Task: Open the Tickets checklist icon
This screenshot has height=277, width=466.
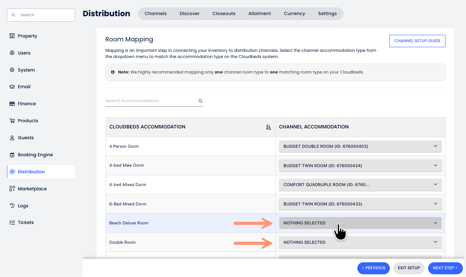Action: pyautogui.click(x=12, y=222)
